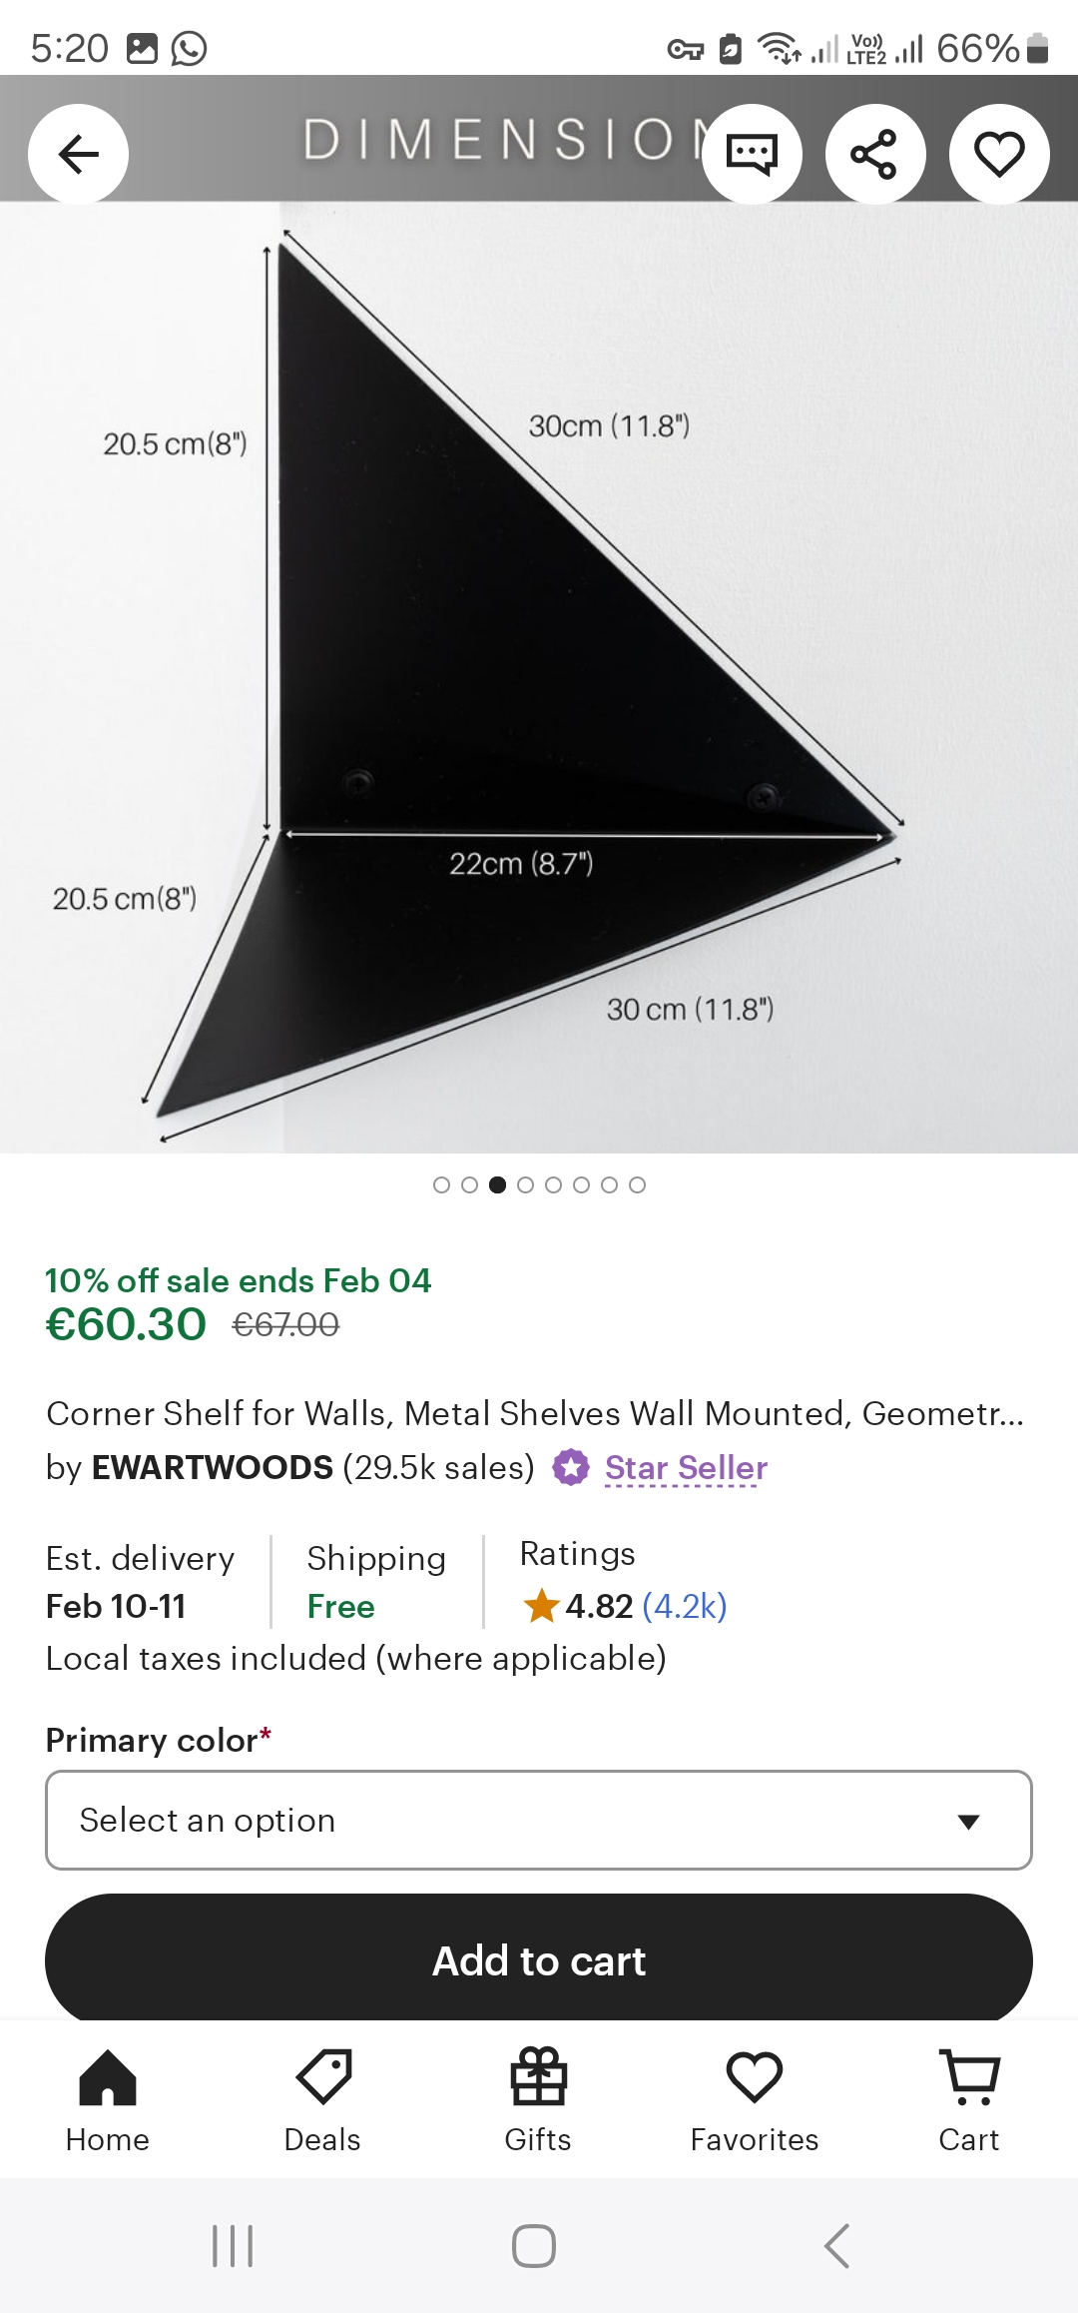This screenshot has width=1078, height=2313.
Task: Open the message seller chat icon
Action: coord(752,154)
